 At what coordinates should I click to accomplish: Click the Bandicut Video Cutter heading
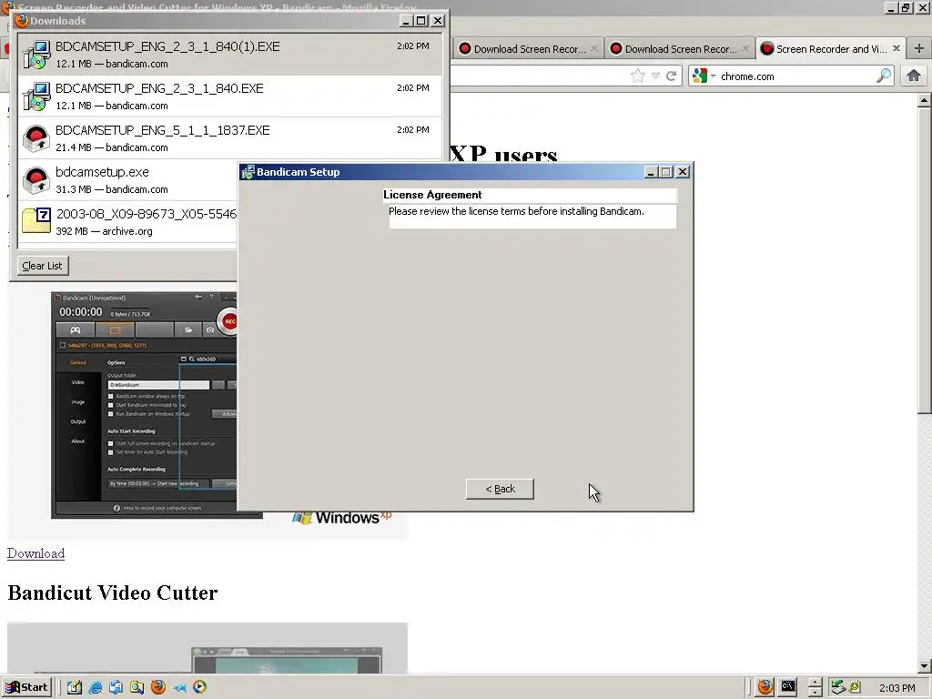113,593
